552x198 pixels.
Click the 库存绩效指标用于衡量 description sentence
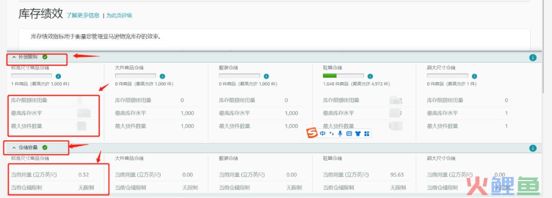[96, 36]
